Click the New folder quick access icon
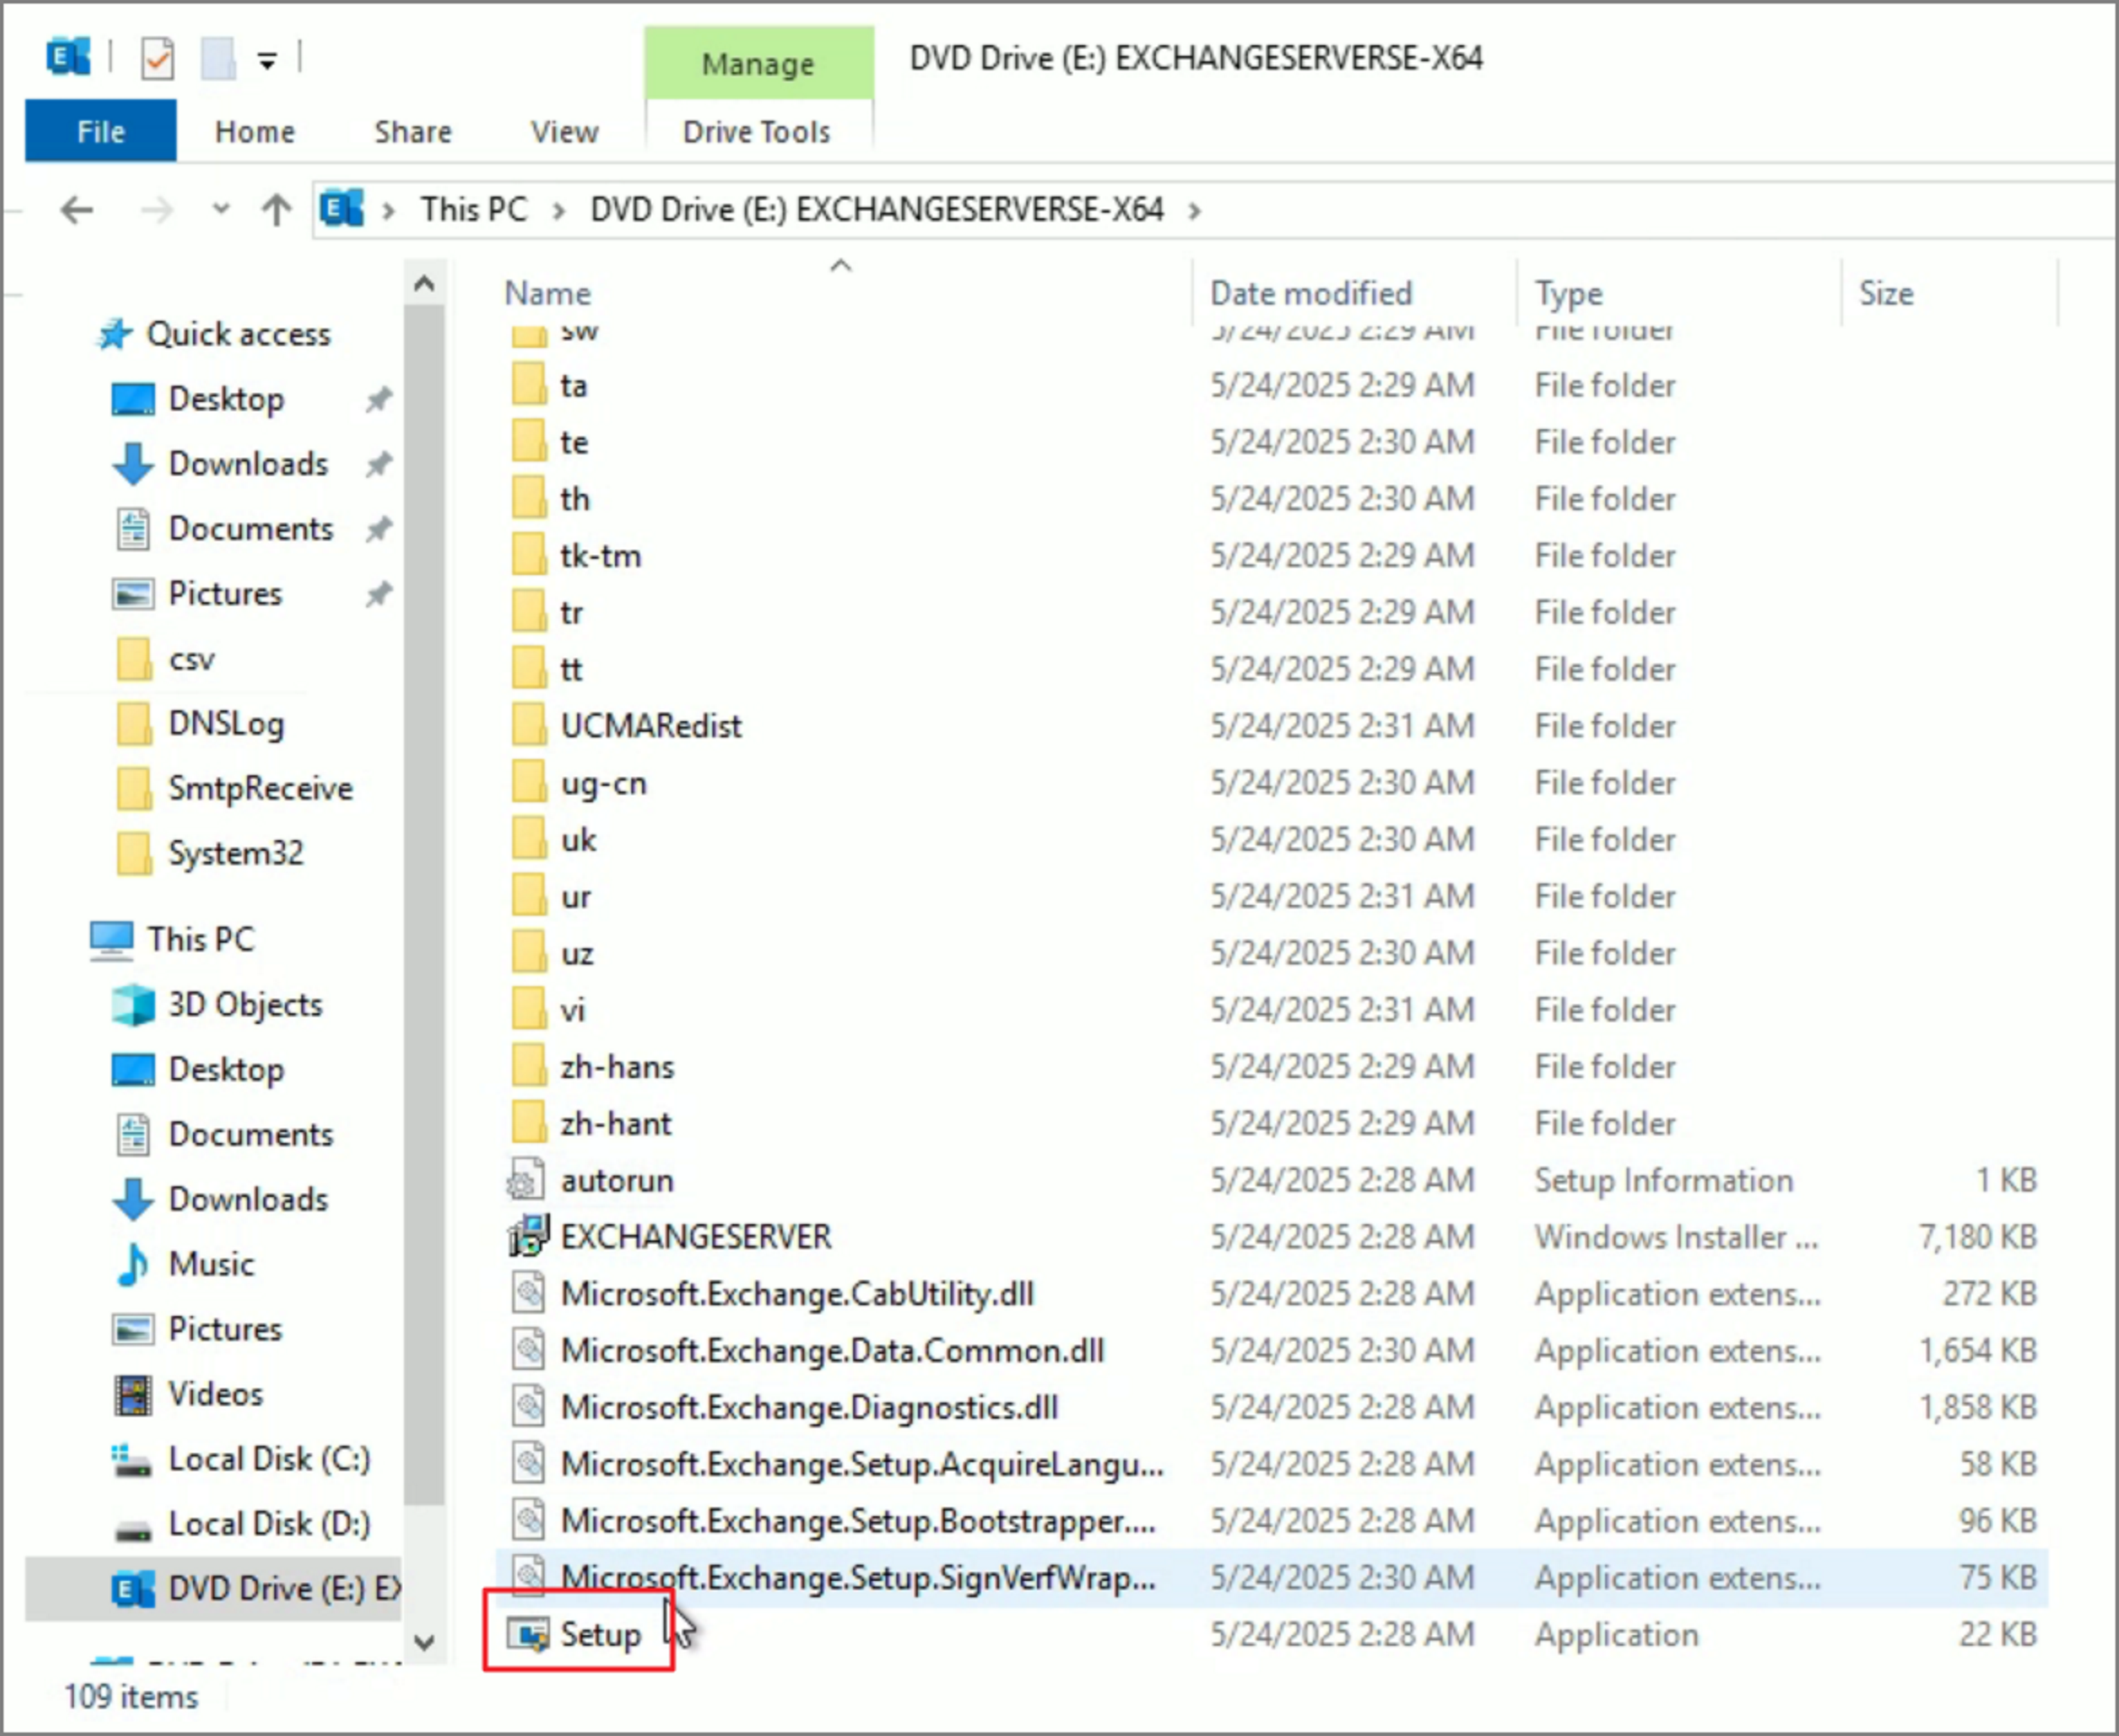This screenshot has height=1736, width=2119. (x=218, y=59)
